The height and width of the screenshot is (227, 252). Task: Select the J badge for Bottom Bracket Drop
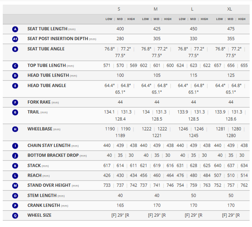[x=15, y=156]
